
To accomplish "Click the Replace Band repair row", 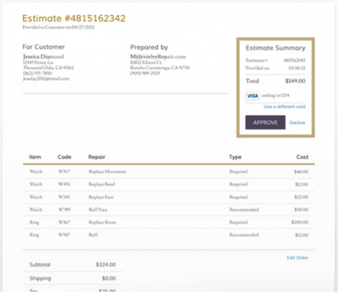I will pos(169,184).
